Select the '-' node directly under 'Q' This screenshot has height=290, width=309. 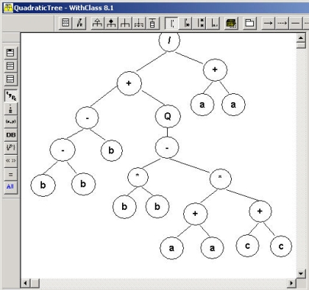click(167, 148)
